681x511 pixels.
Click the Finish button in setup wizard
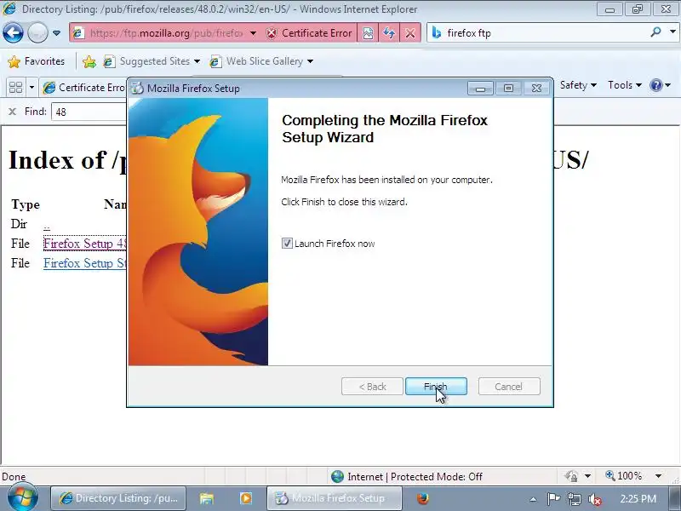tap(436, 387)
